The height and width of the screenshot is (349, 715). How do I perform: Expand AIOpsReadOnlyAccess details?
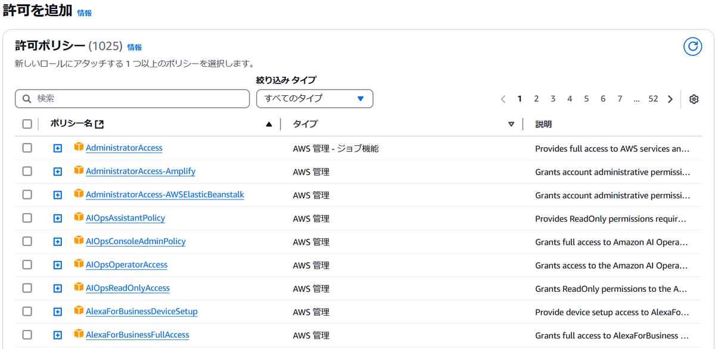pos(58,288)
